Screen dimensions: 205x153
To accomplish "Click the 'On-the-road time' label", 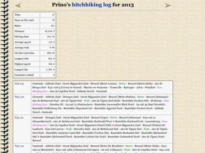I will tap(24, 53).
